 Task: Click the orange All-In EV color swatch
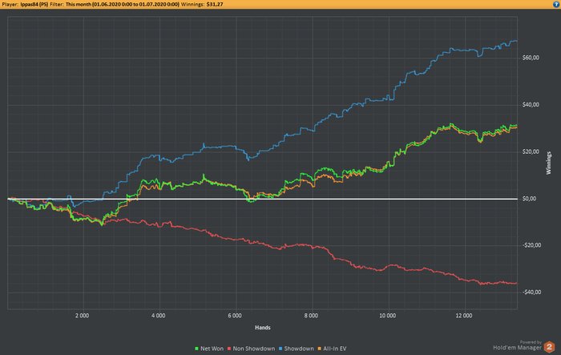coord(320,349)
